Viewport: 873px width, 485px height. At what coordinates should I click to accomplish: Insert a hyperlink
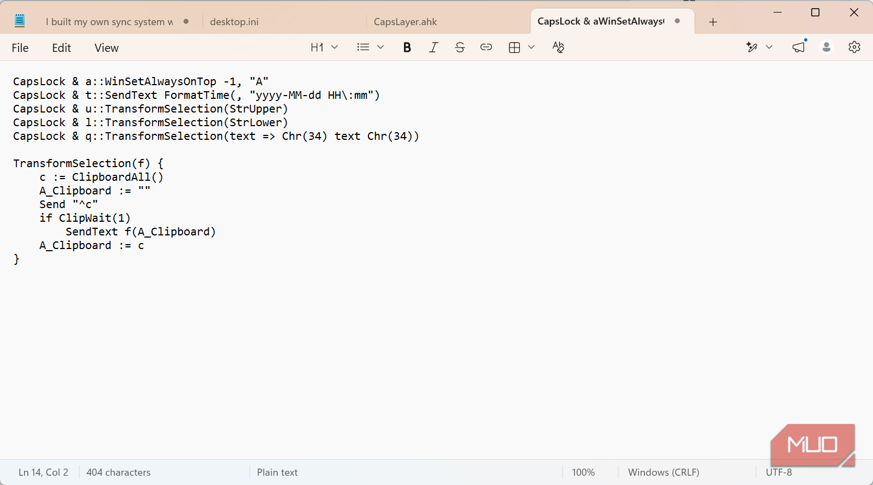486,48
